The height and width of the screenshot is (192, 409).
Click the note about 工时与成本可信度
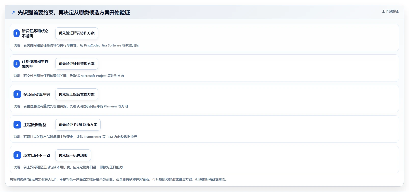68,167
